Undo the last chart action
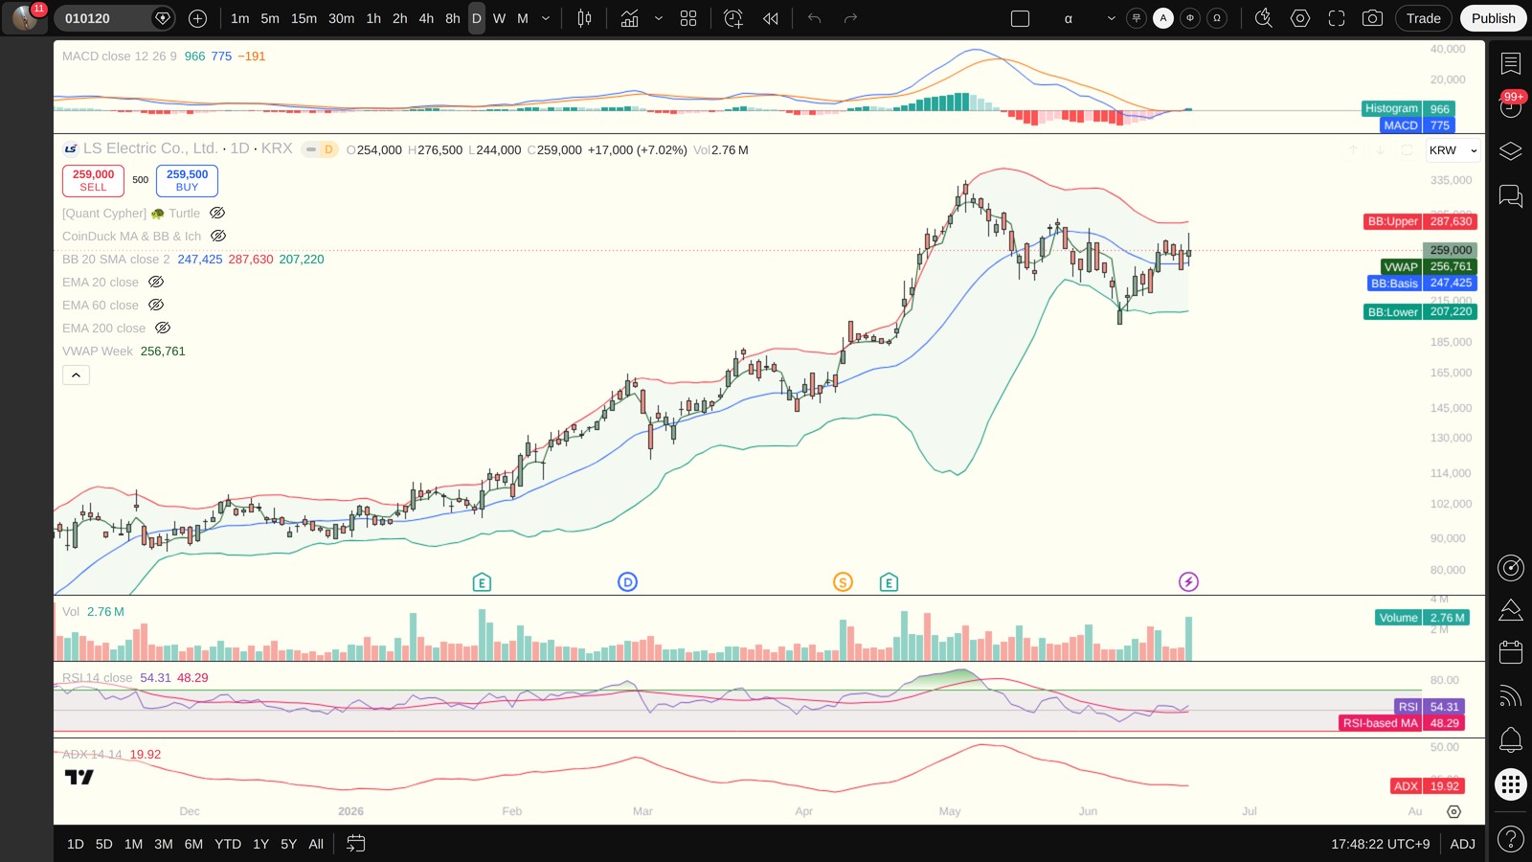 815,18
